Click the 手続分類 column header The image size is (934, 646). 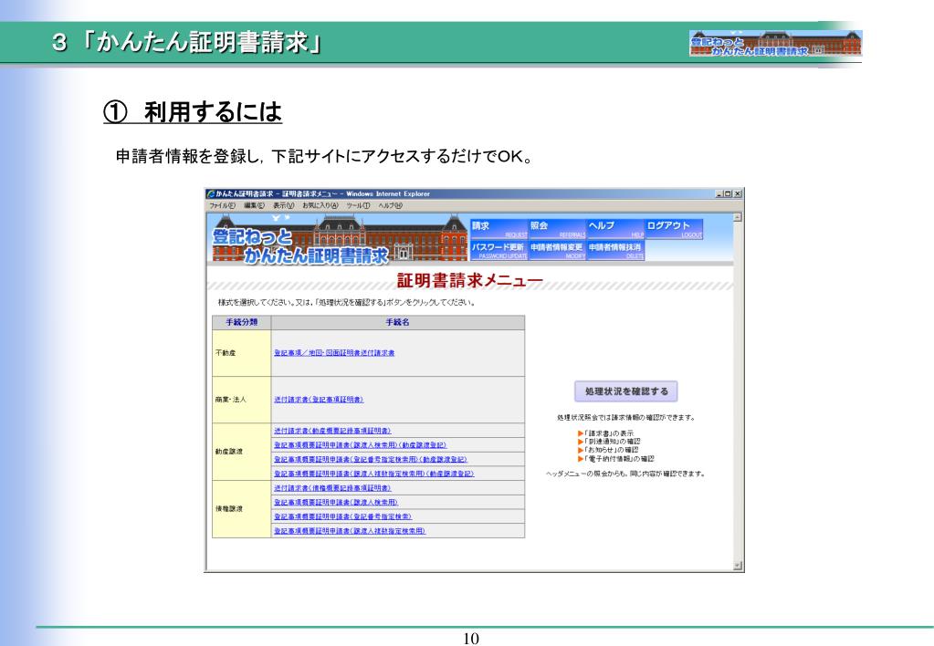pos(242,322)
